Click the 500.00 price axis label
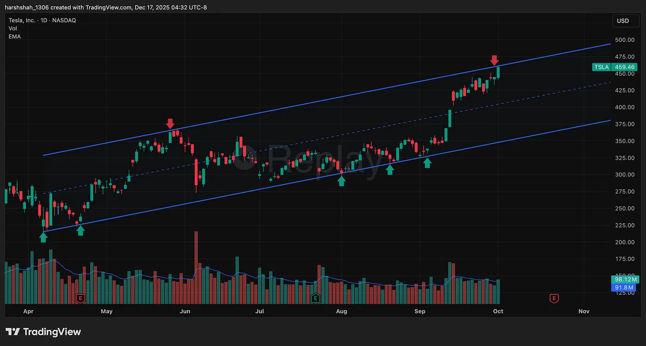 pyautogui.click(x=625, y=40)
